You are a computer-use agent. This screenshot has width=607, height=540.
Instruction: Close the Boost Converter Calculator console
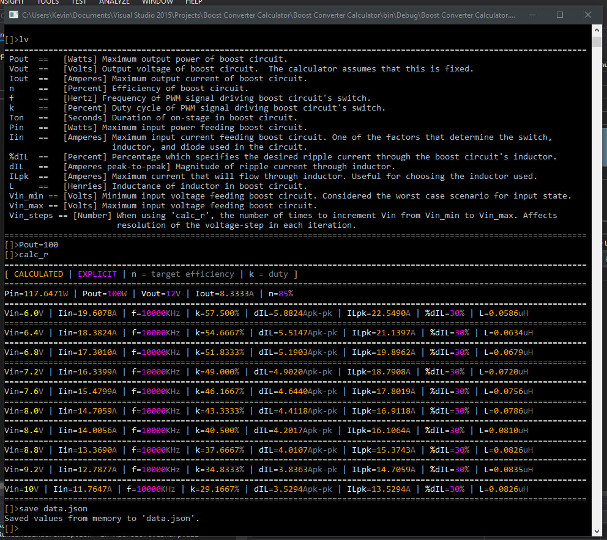[x=588, y=15]
